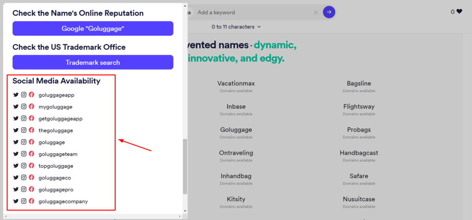Open the favorites heart icon
Screen dimensions: 472x220
point(459,12)
